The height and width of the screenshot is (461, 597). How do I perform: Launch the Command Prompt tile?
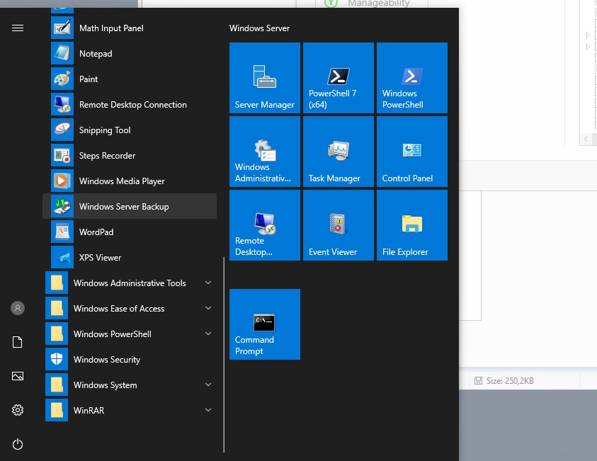pyautogui.click(x=265, y=324)
